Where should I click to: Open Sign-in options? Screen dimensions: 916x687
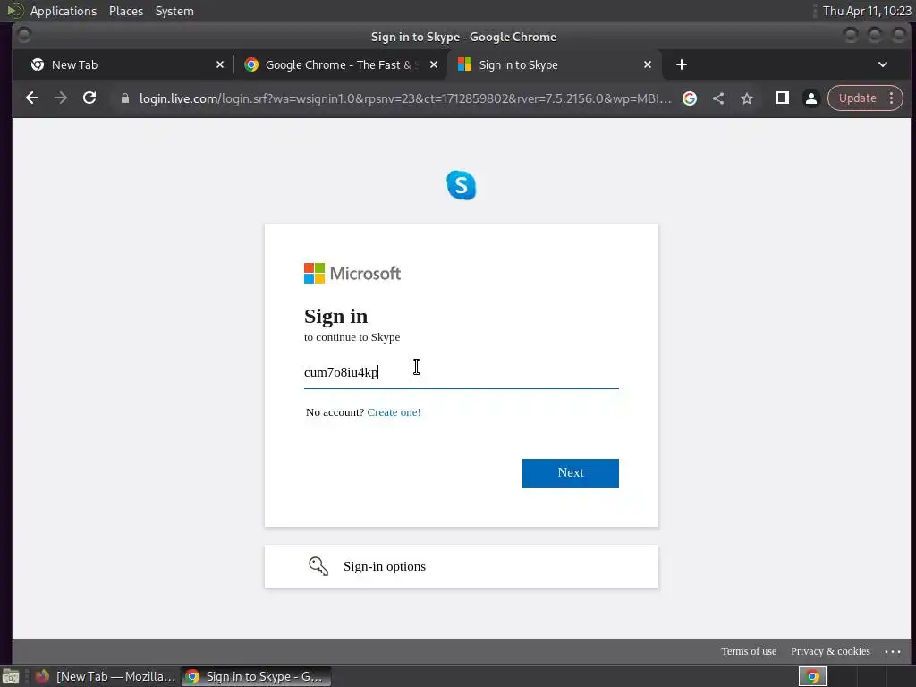click(461, 566)
